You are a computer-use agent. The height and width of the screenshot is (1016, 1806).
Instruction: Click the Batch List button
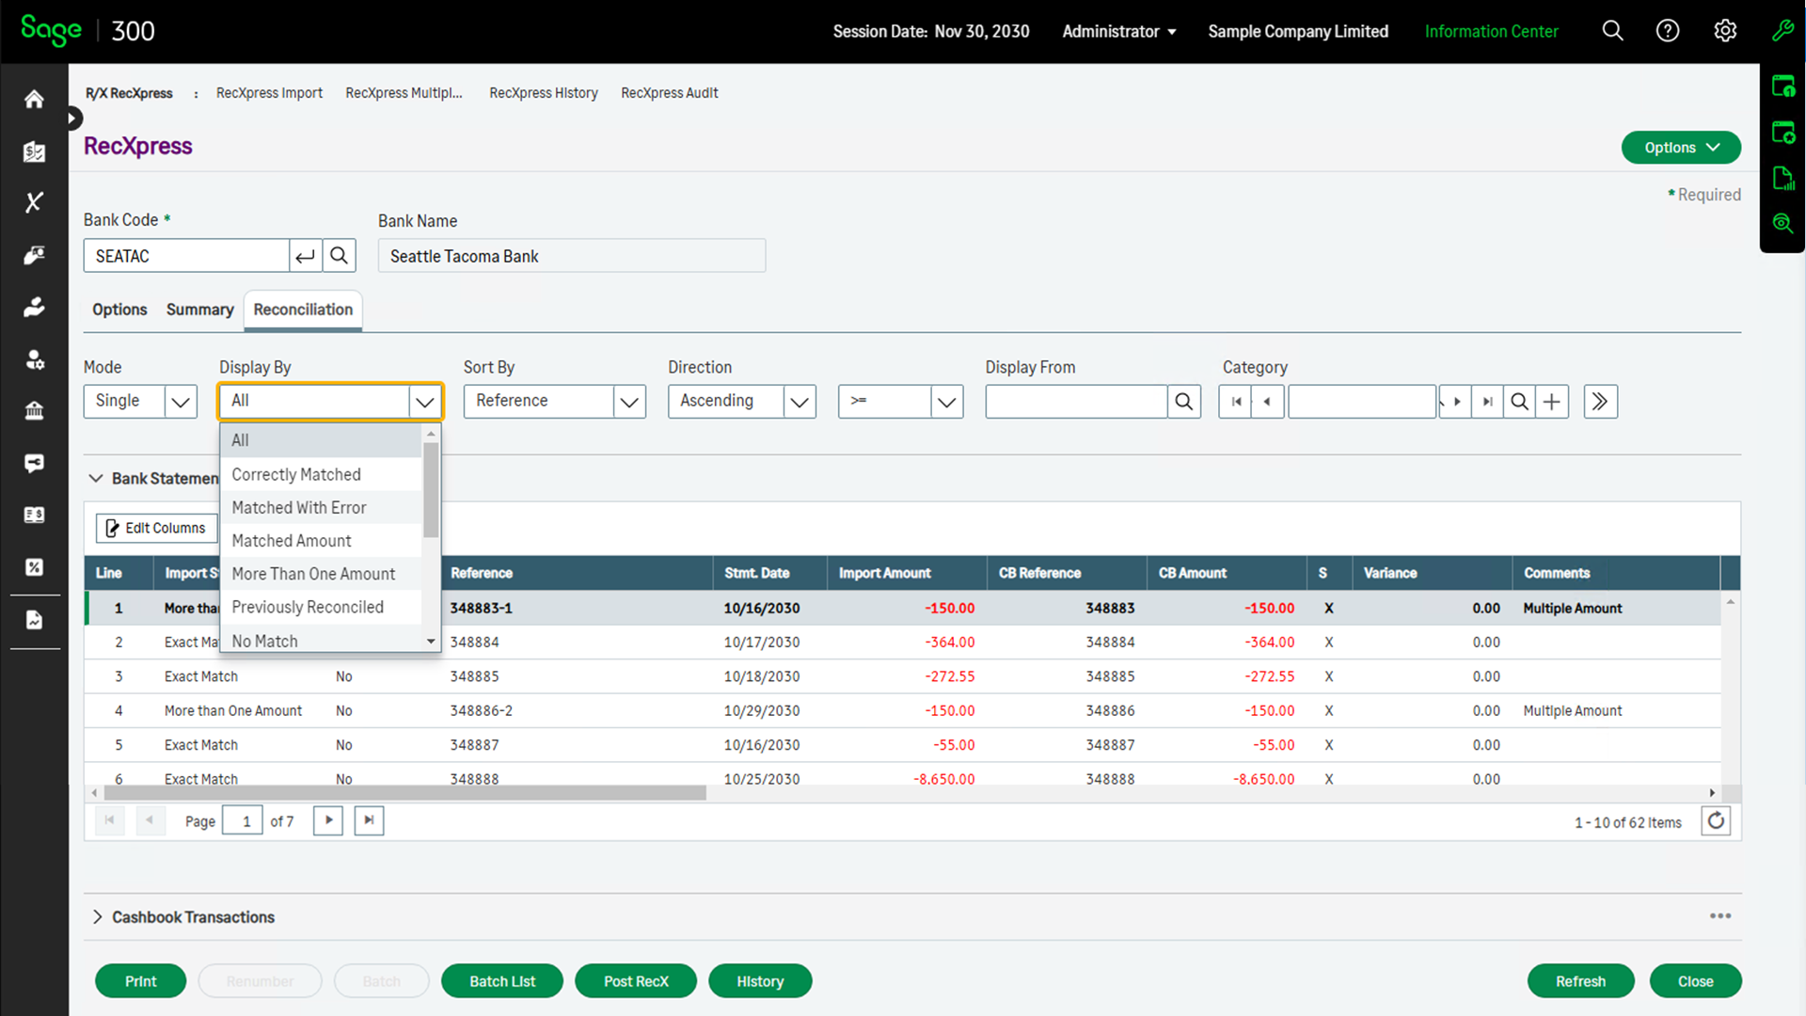point(501,980)
